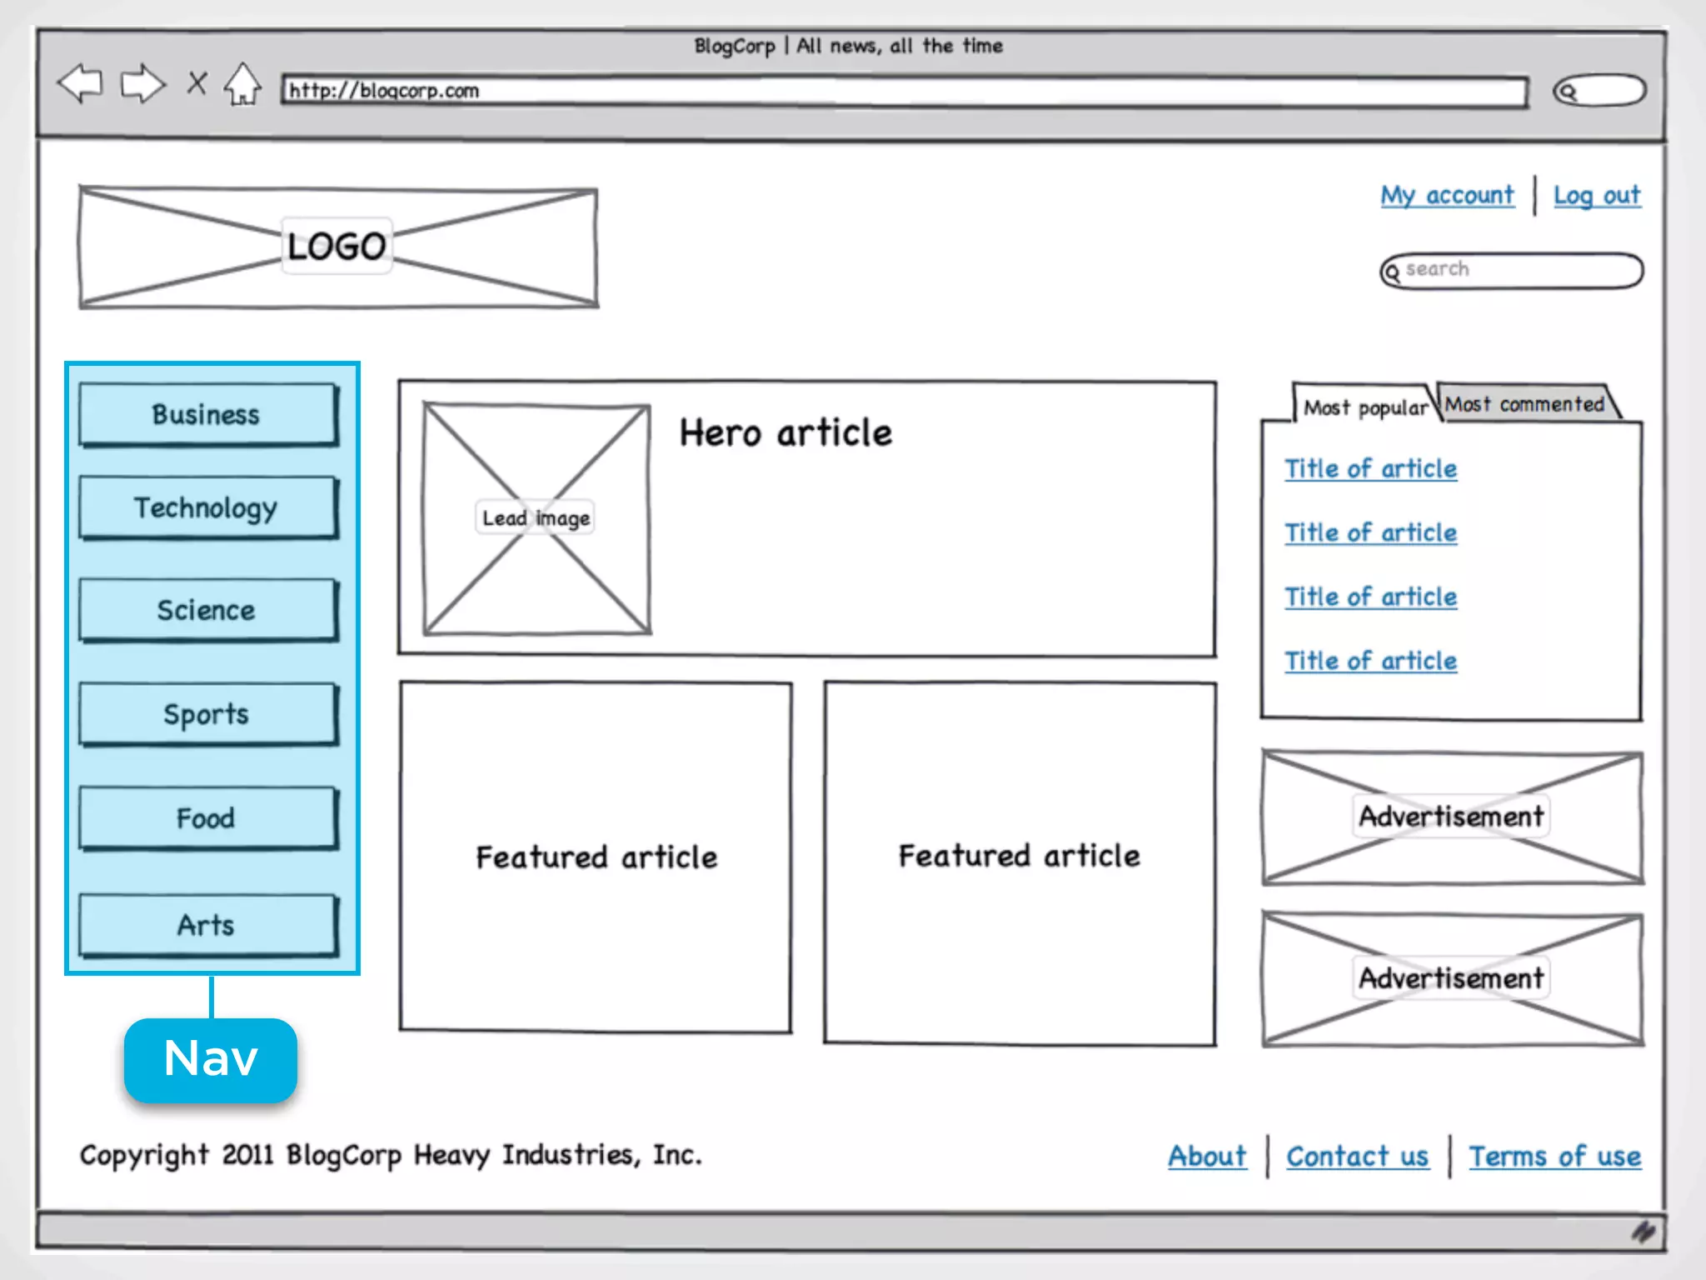
Task: Open the Technology section button
Action: [207, 507]
